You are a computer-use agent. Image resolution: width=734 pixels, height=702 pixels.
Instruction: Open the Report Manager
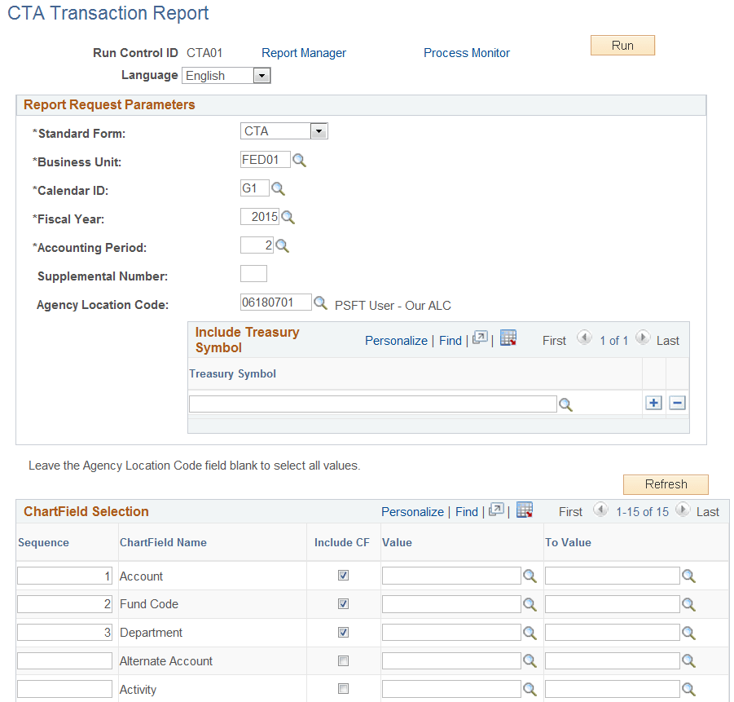tap(304, 52)
